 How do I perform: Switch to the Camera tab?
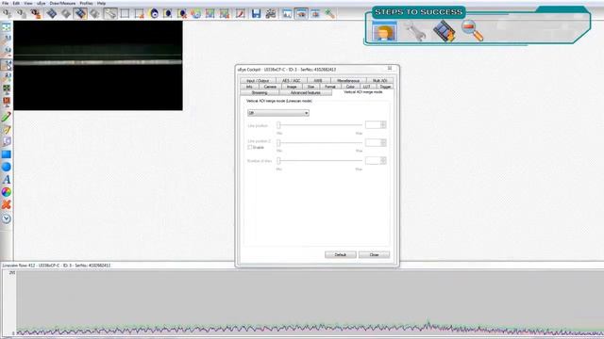tap(270, 87)
